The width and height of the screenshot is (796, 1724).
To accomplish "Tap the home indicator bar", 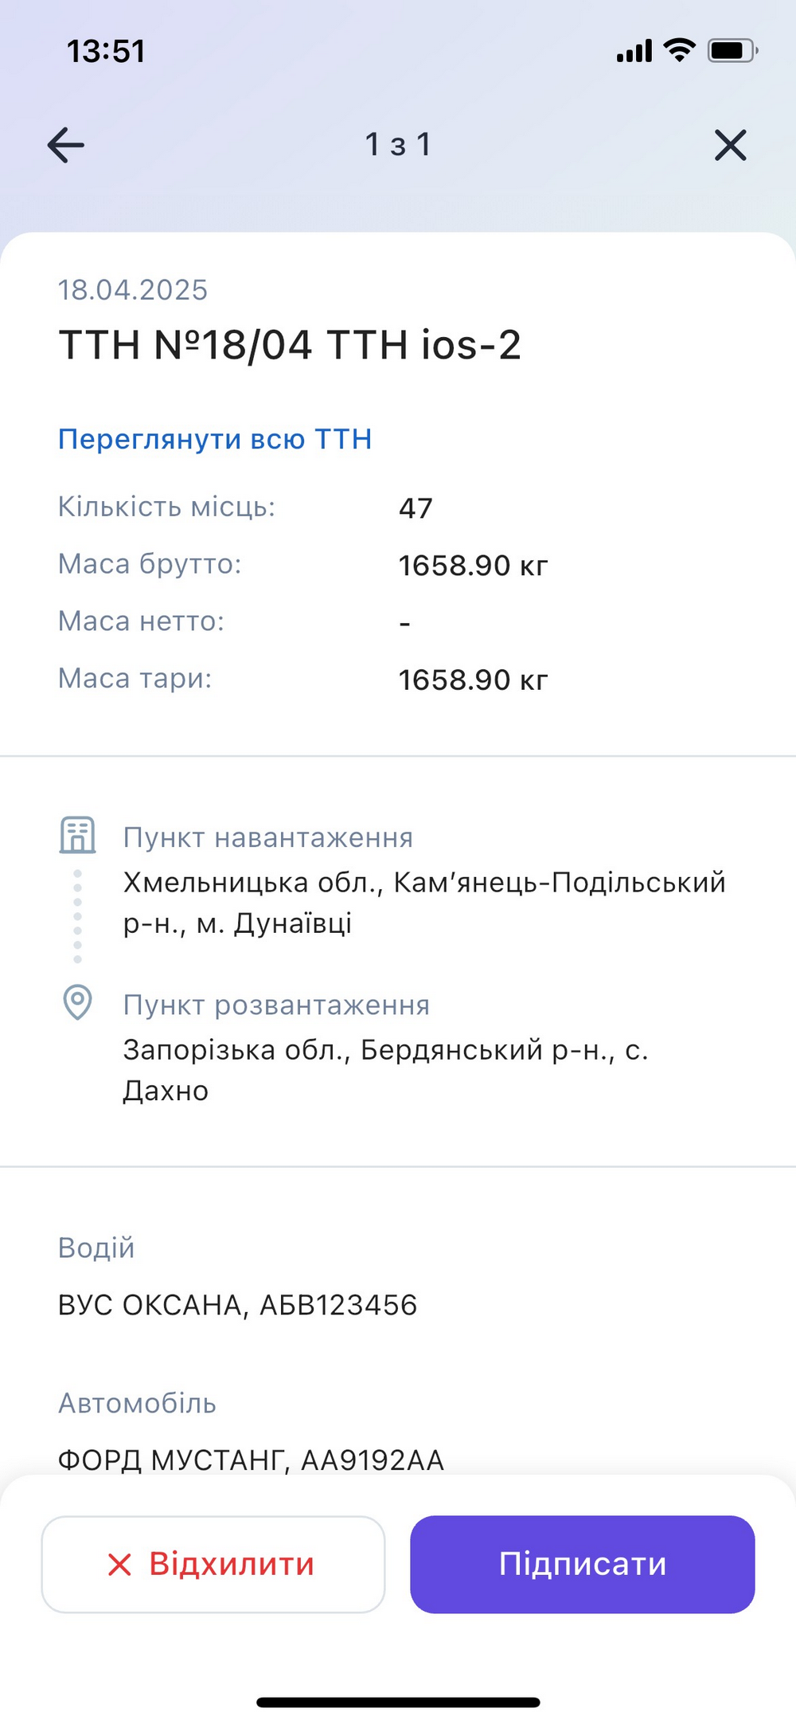I will pos(398,1702).
